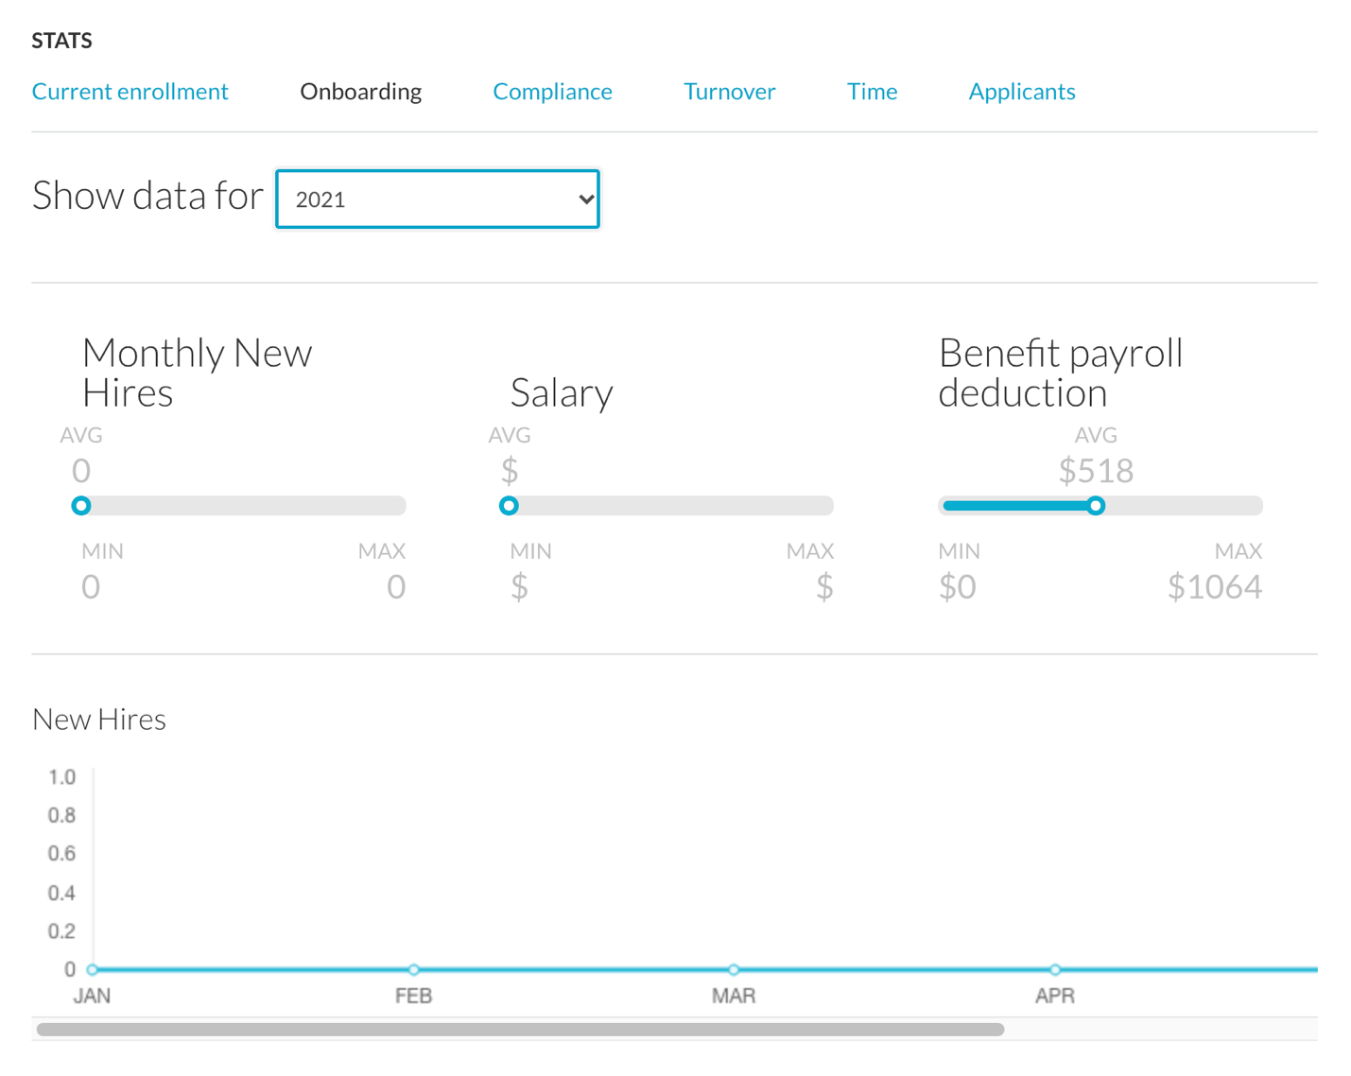1351x1076 pixels.
Task: Select the Onboarding tab
Action: pos(360,92)
